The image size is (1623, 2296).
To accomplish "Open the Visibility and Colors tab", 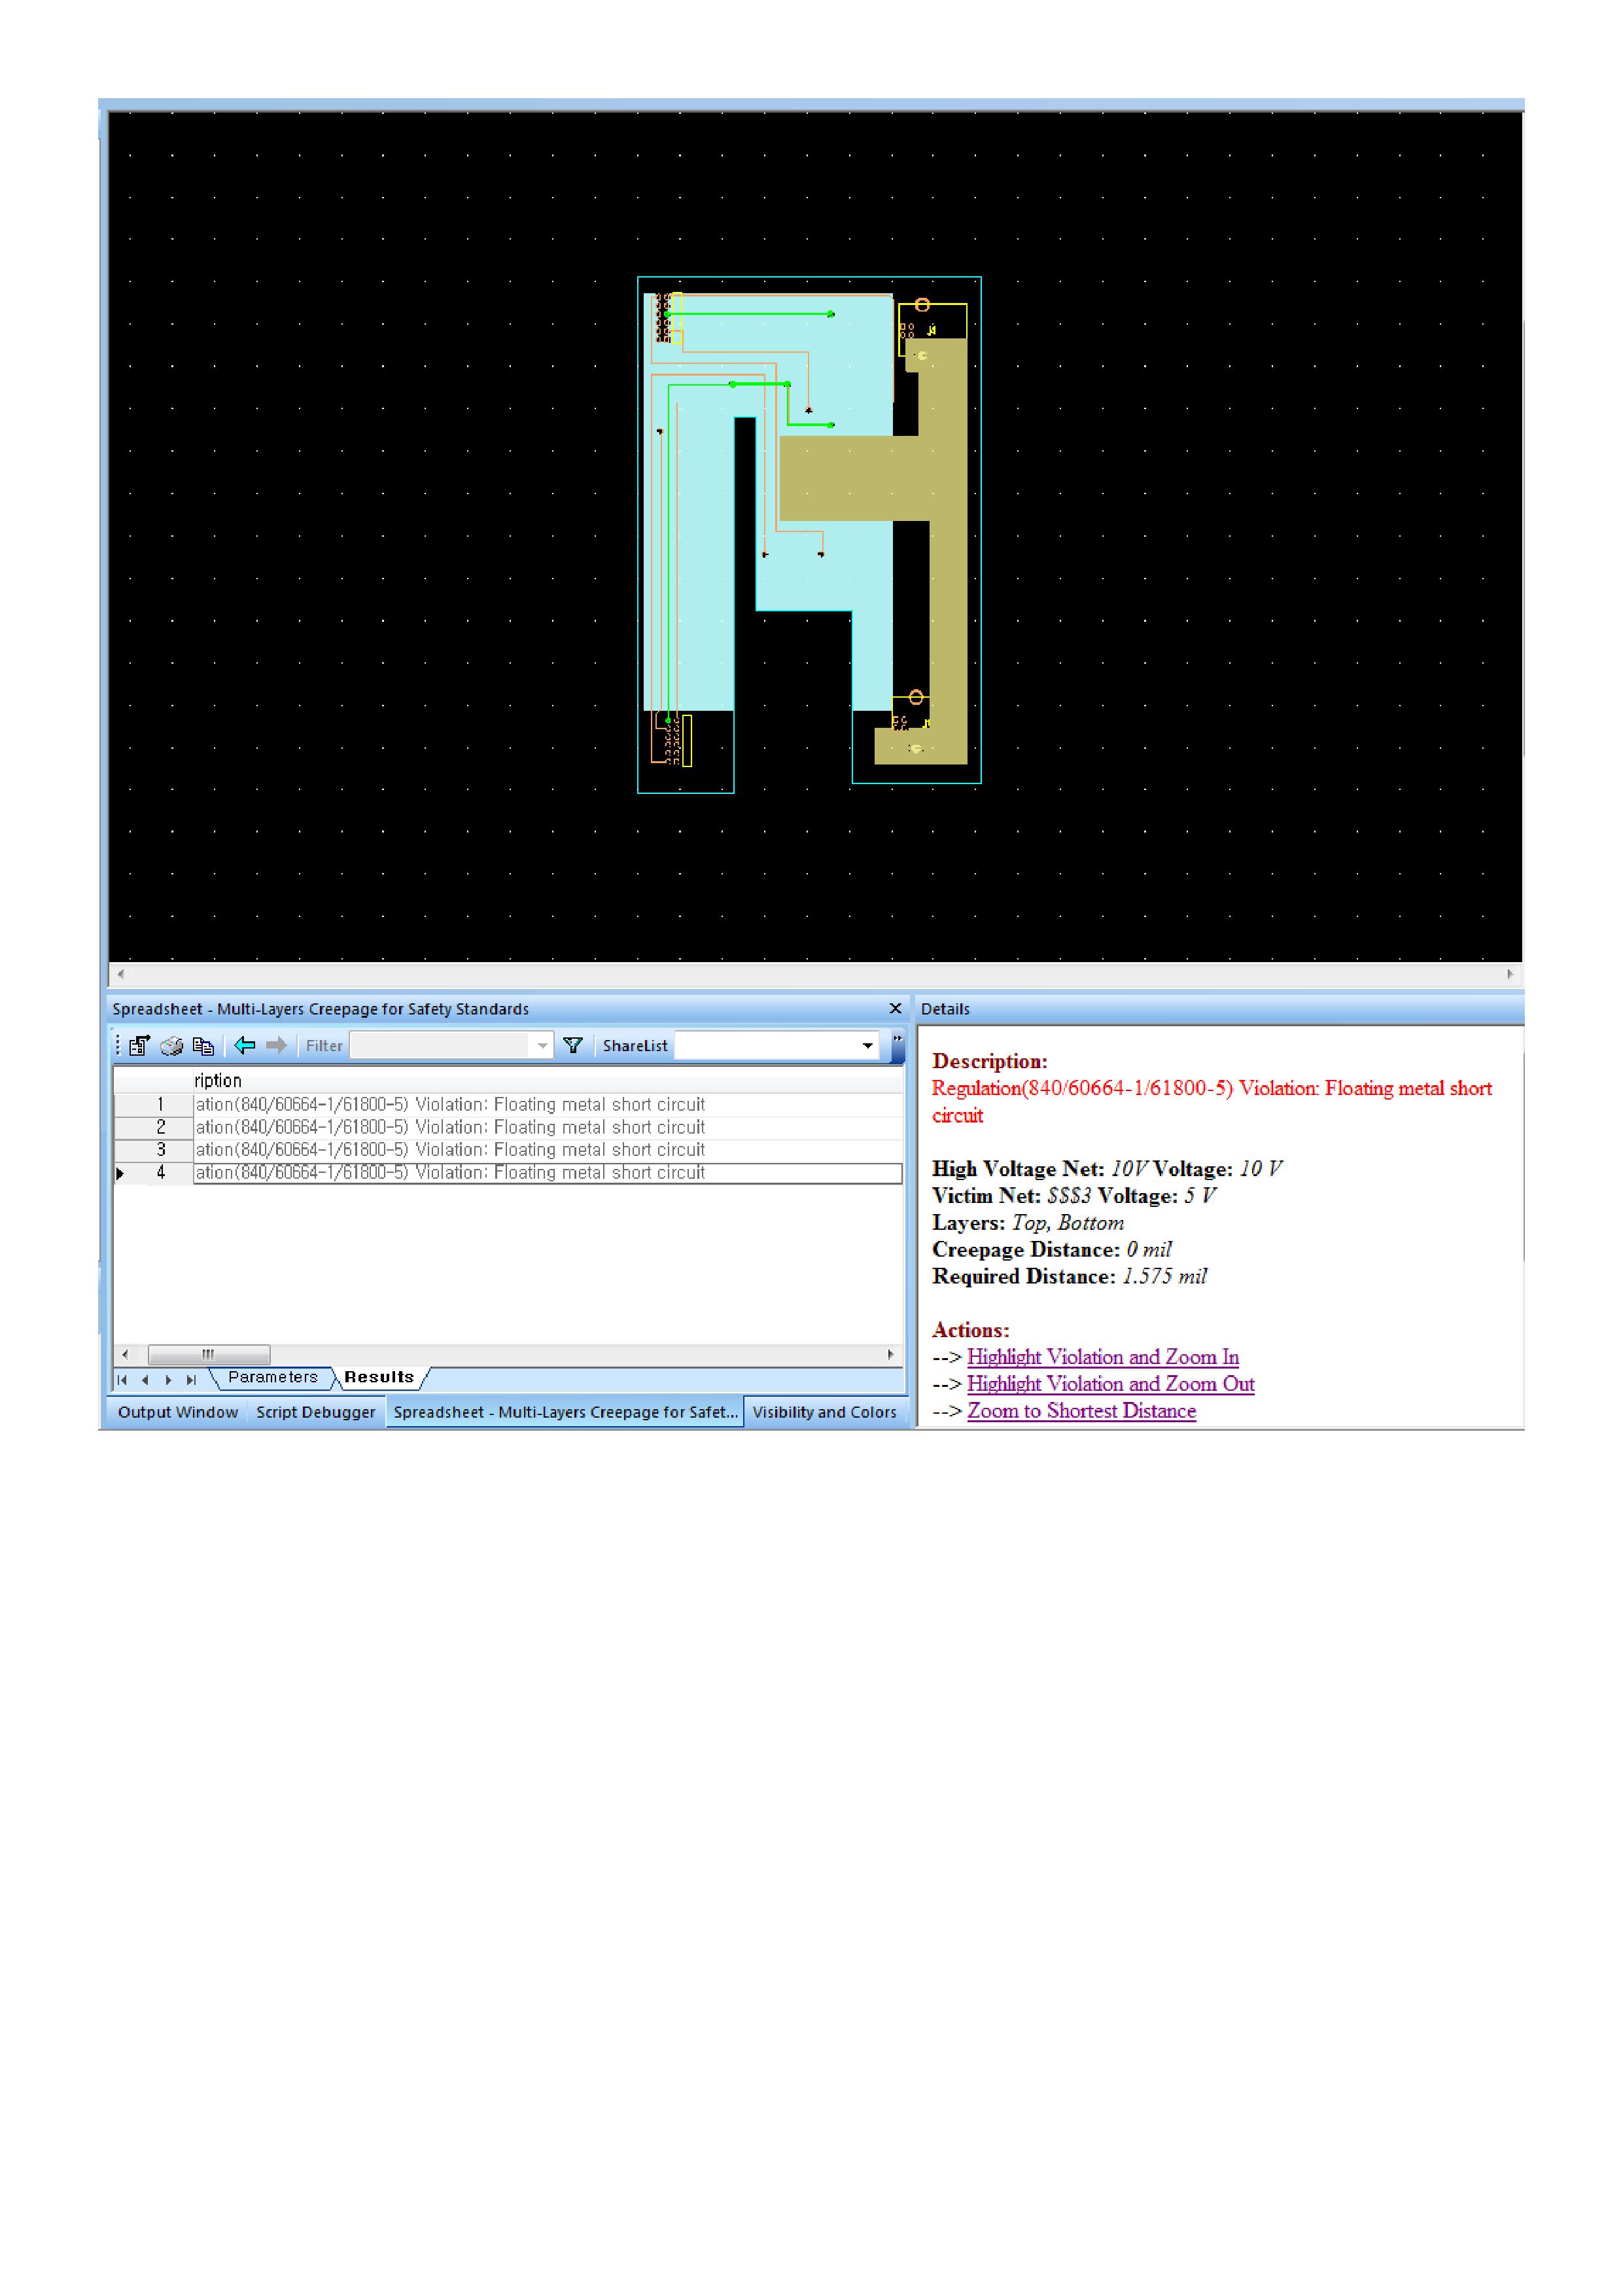I will [x=824, y=1412].
